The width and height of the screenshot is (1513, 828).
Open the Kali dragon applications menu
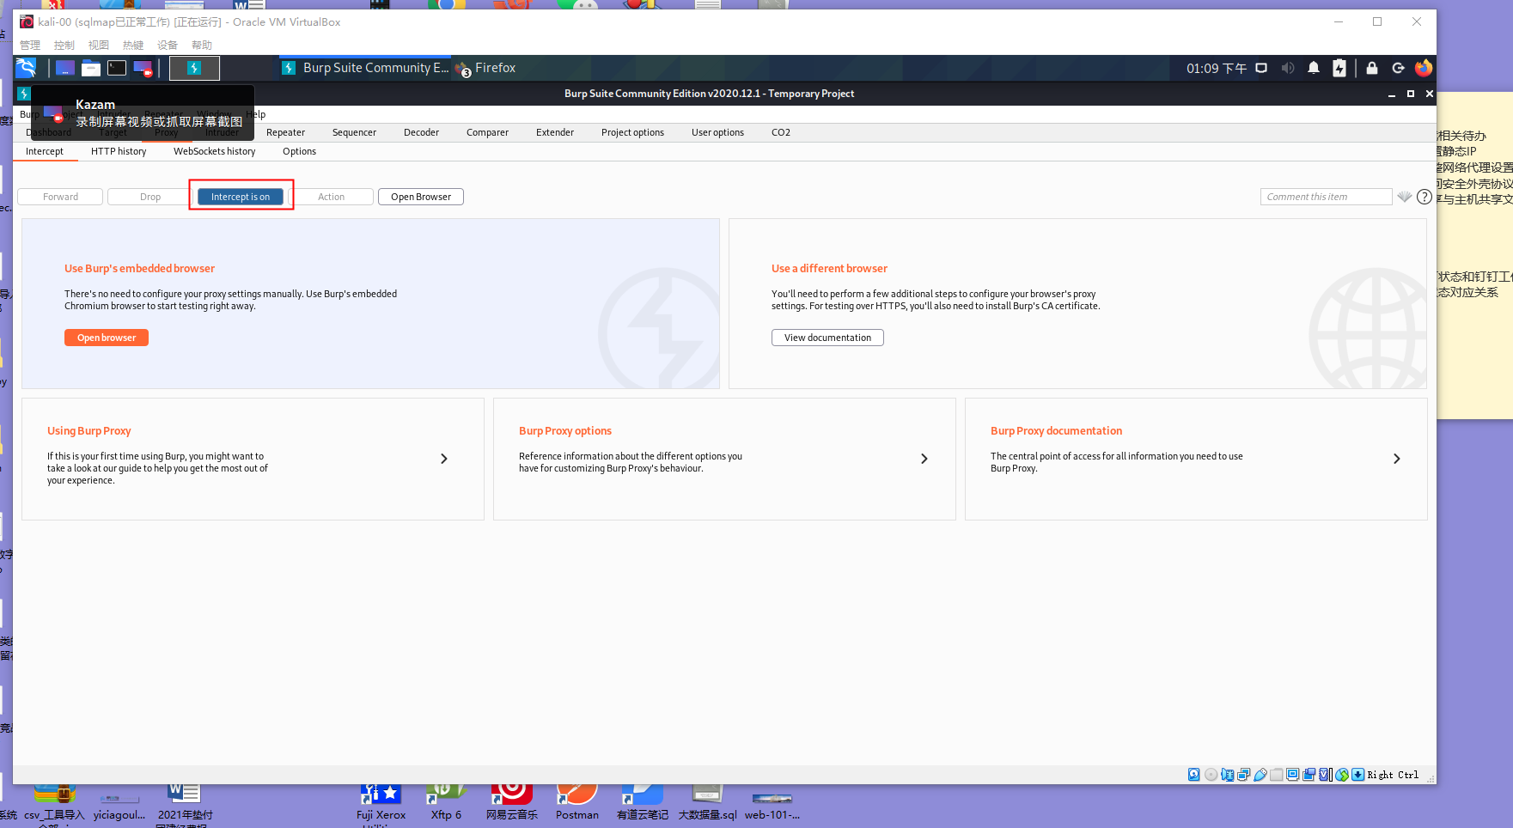pyautogui.click(x=26, y=68)
